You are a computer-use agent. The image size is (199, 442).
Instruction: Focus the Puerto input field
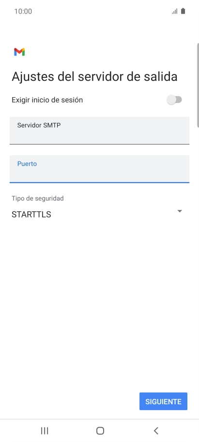99,169
